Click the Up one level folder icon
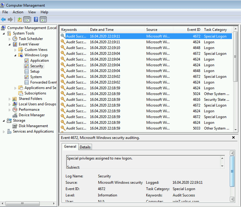The image size is (241, 207). click(x=20, y=19)
